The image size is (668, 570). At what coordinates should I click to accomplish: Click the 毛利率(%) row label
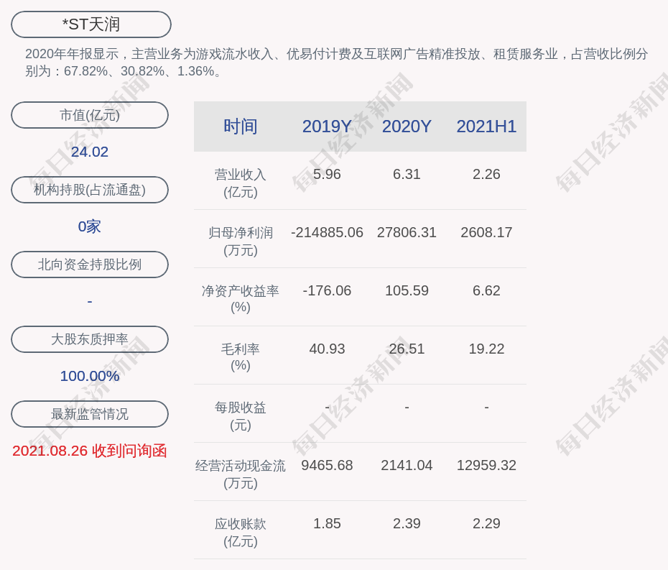tap(241, 357)
